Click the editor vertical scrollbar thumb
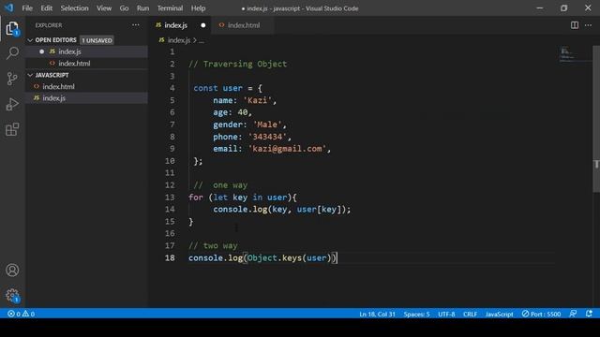This screenshot has height=337, width=600. [596, 119]
